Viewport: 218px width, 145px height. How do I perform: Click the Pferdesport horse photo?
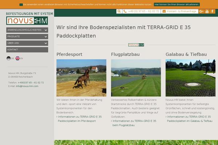(x=81, y=78)
